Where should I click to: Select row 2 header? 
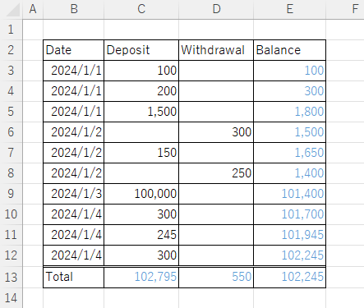(x=11, y=50)
